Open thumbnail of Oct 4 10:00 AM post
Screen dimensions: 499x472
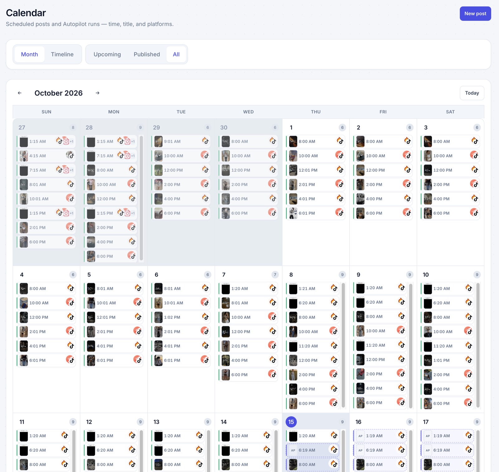[24, 303]
